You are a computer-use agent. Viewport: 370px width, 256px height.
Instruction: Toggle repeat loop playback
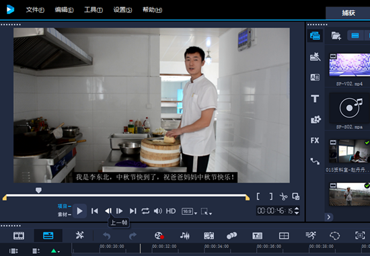click(x=145, y=211)
